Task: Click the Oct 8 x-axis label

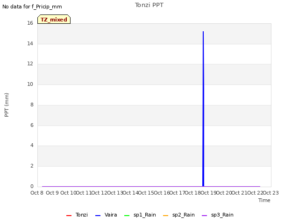Action: click(37, 193)
